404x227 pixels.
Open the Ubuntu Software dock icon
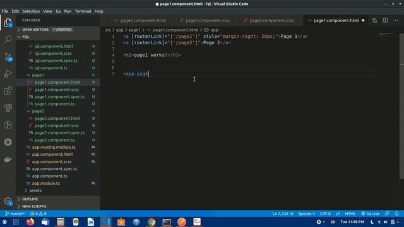pos(121,222)
